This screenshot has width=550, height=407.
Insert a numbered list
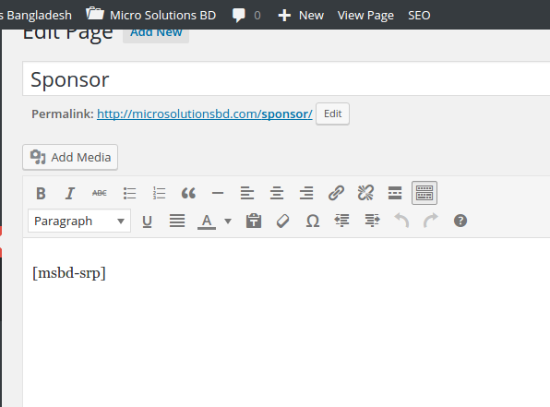(159, 193)
